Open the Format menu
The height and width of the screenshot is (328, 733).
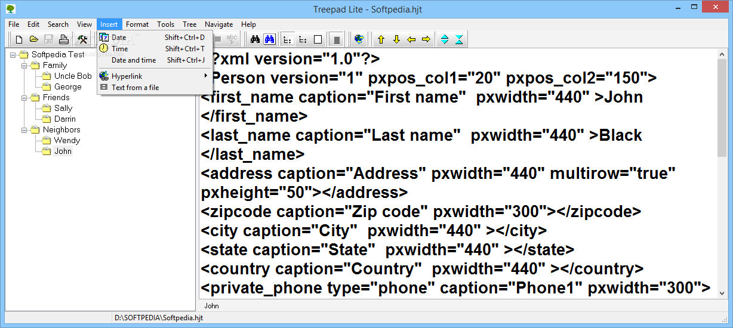pyautogui.click(x=137, y=24)
